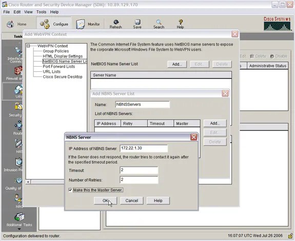Confirm NBNS Server dialog with OK
The height and width of the screenshot is (241, 295).
click(x=105, y=200)
